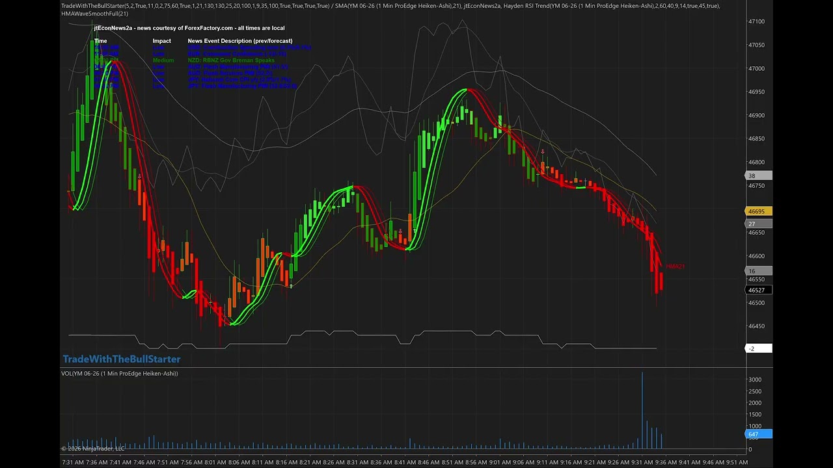Click the gray 16 indicator value marker
The width and height of the screenshot is (833, 468).
758,271
